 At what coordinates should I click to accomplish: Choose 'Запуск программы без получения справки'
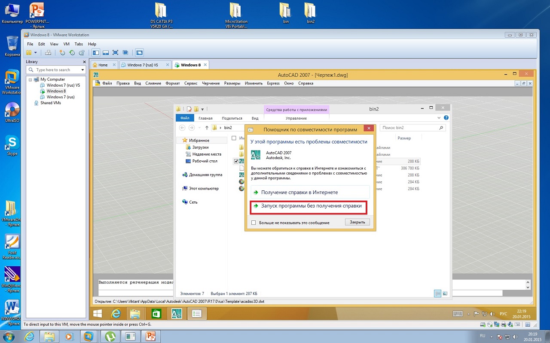[309, 206]
